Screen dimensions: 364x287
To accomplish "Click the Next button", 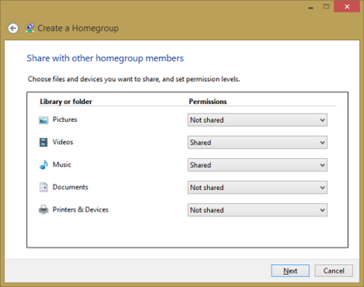I will click(290, 271).
